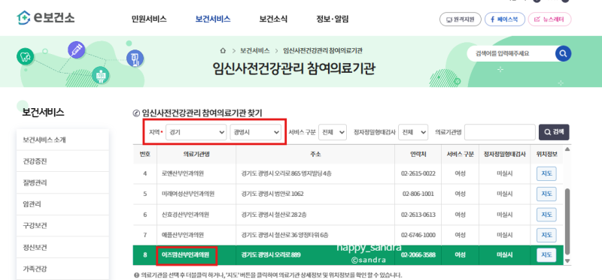
Task: Click the table vertical scrollbar thumb
Action: (567, 221)
